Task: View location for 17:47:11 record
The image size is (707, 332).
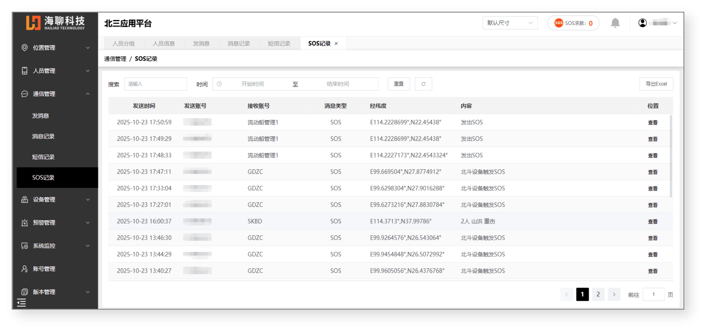Action: pos(653,172)
